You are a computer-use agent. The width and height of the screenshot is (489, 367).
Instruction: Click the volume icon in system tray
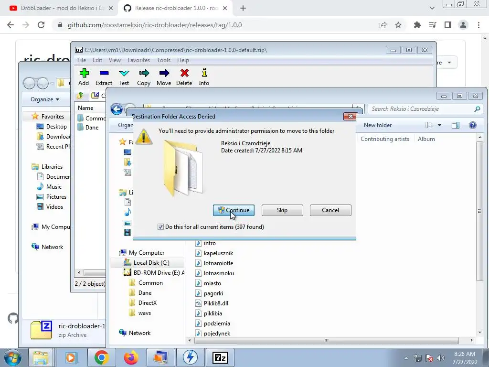click(441, 358)
